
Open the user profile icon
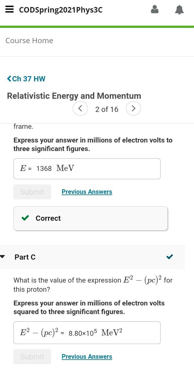click(x=155, y=9)
